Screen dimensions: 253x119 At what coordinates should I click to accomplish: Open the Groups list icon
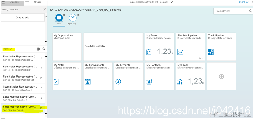pos(27,2)
